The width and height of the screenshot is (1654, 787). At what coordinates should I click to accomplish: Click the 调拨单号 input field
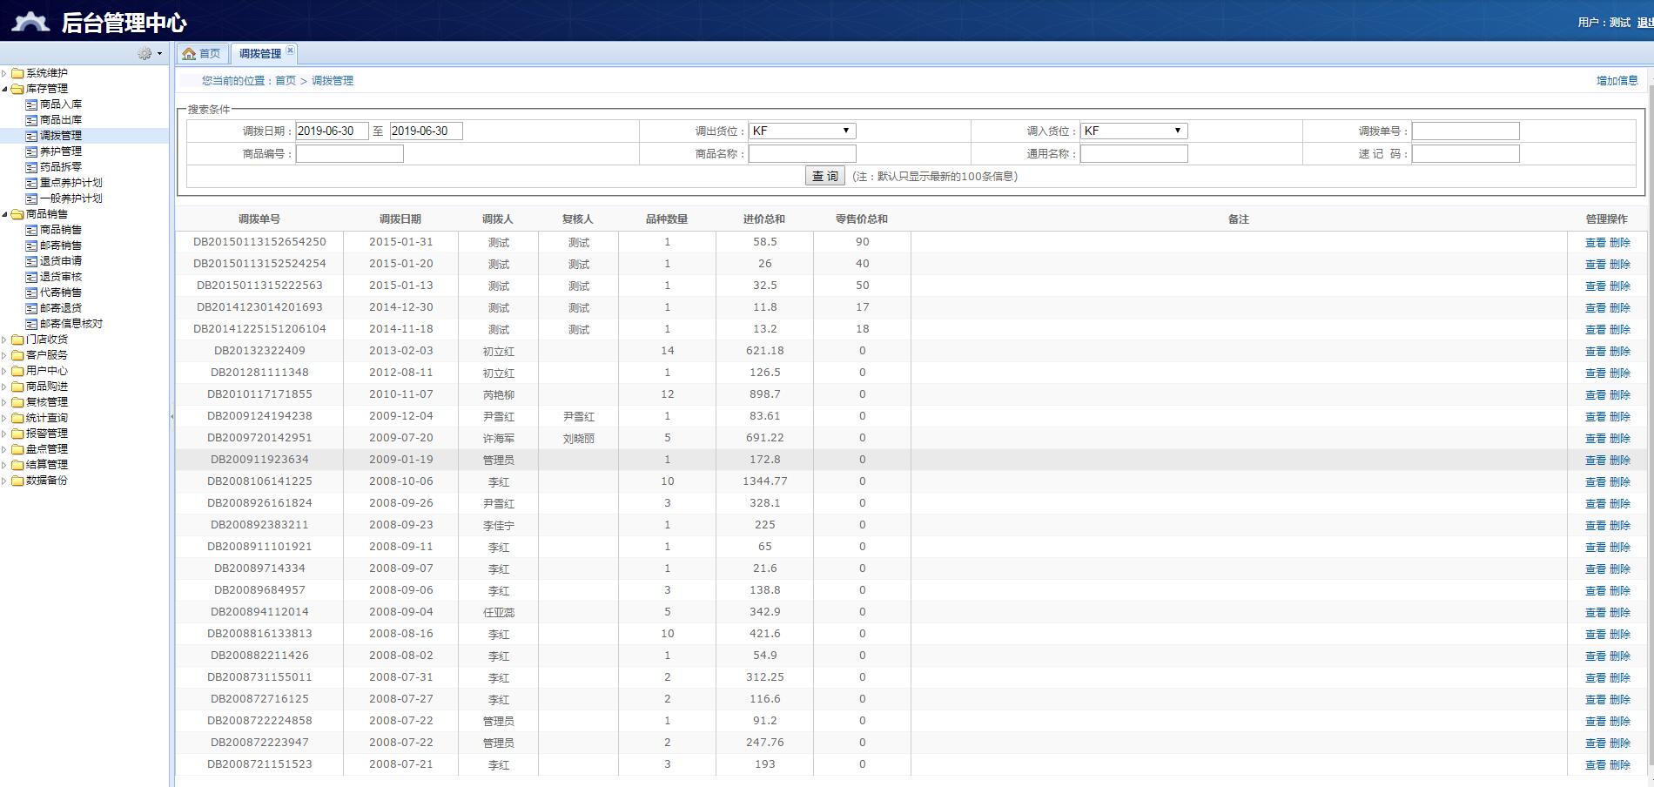click(1465, 131)
